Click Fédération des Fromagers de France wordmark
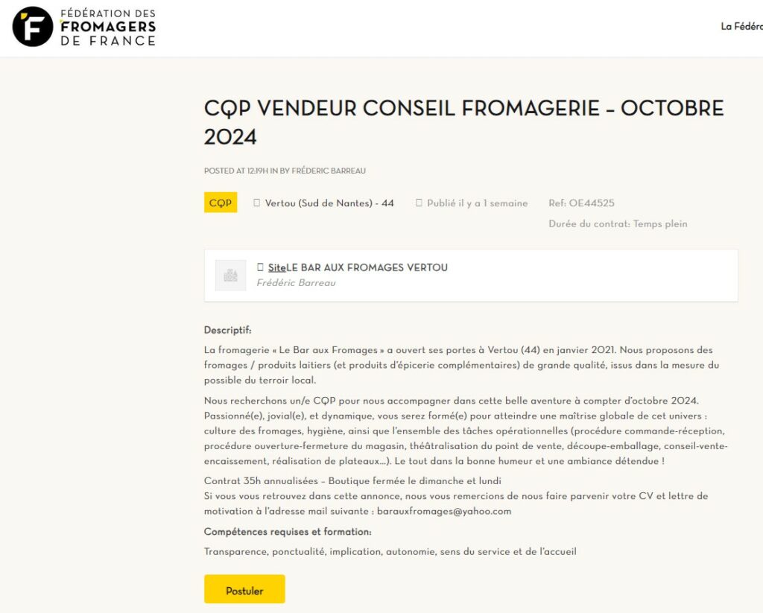The width and height of the screenshot is (763, 613). coord(108,28)
